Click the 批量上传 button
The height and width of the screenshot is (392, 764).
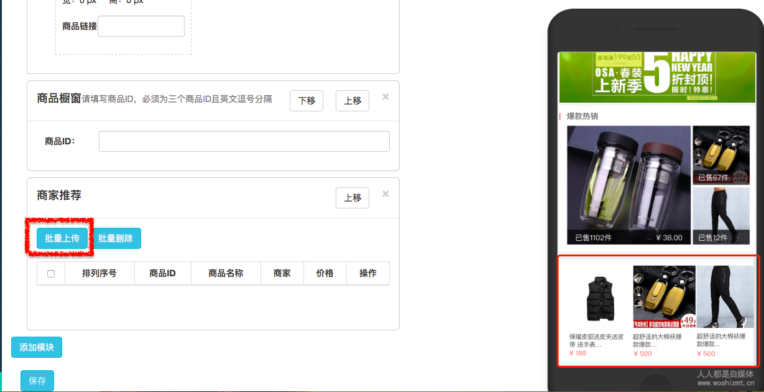[62, 238]
